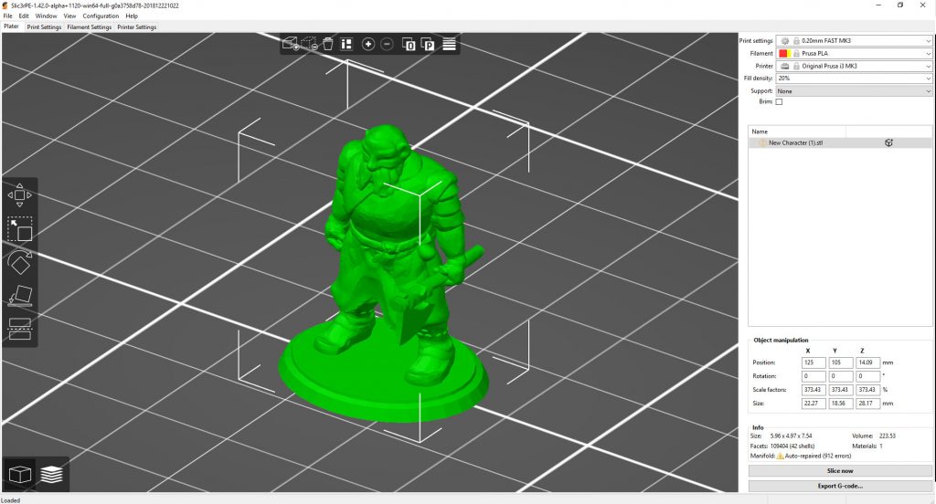Click the Rotation Y field
Image resolution: width=936 pixels, height=504 pixels.
pyautogui.click(x=841, y=376)
